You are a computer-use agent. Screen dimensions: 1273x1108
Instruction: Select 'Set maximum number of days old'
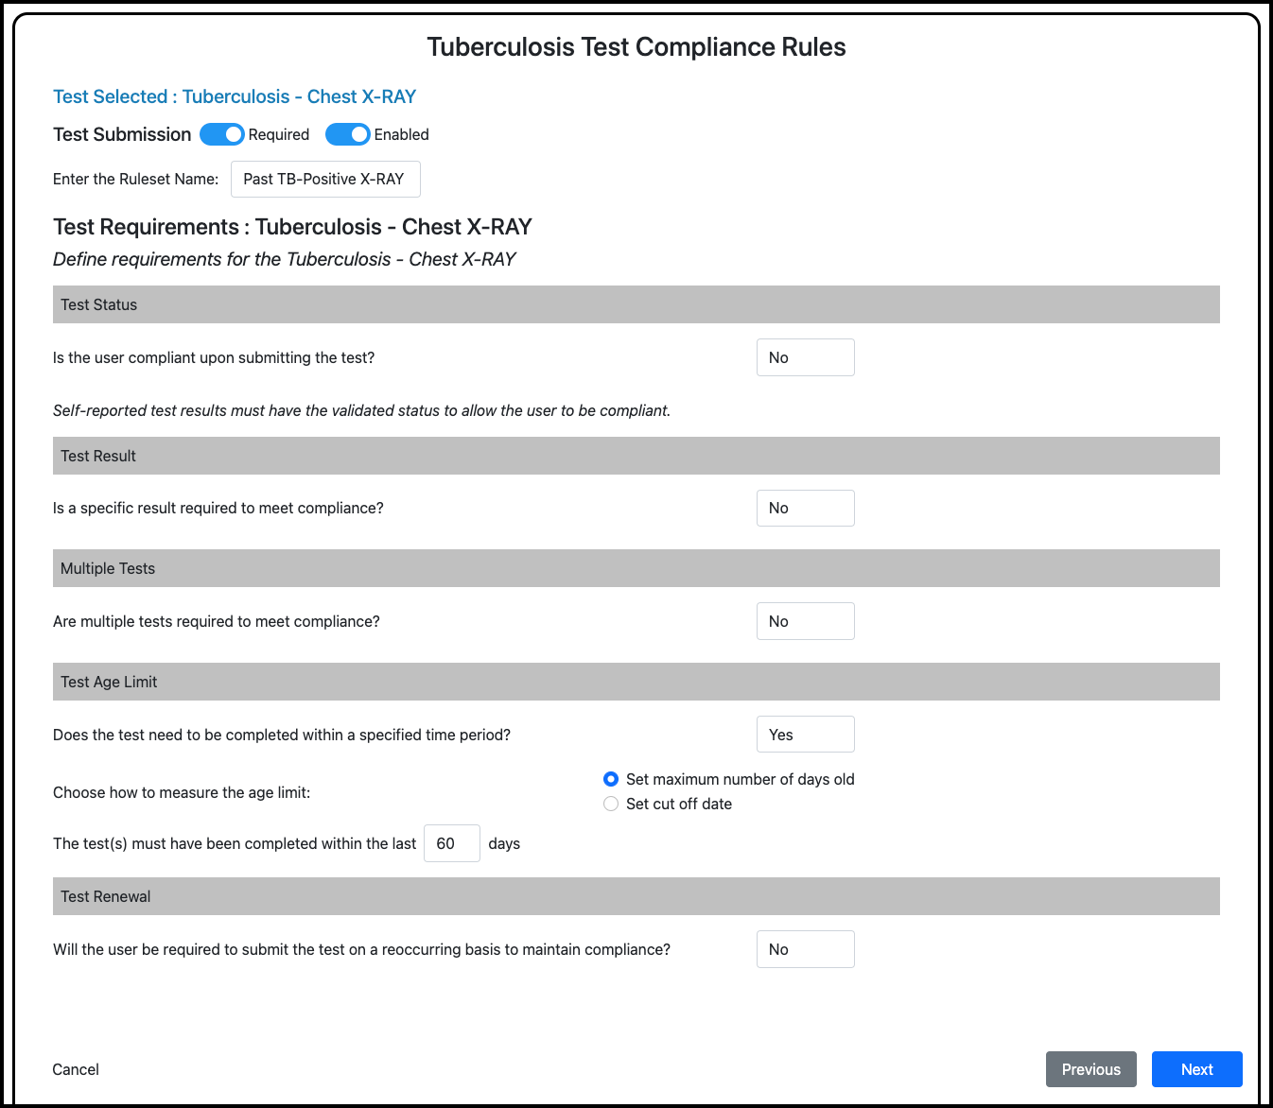pos(611,779)
